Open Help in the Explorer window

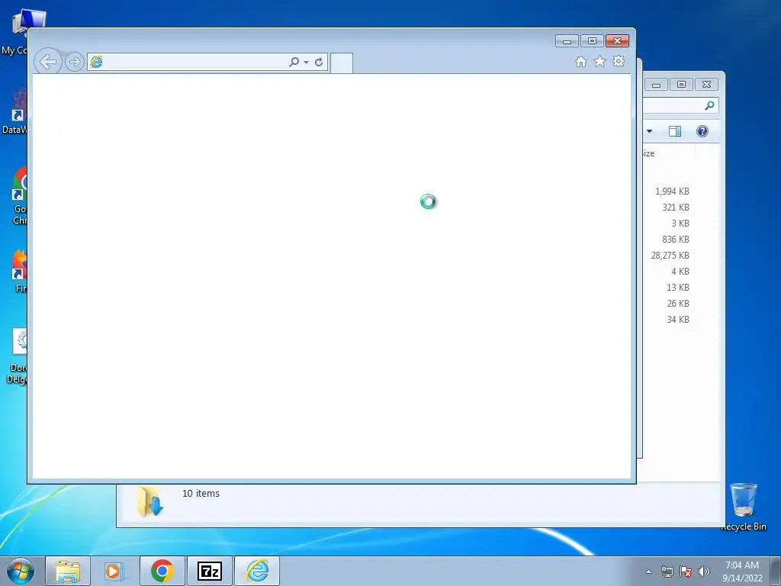click(x=702, y=131)
